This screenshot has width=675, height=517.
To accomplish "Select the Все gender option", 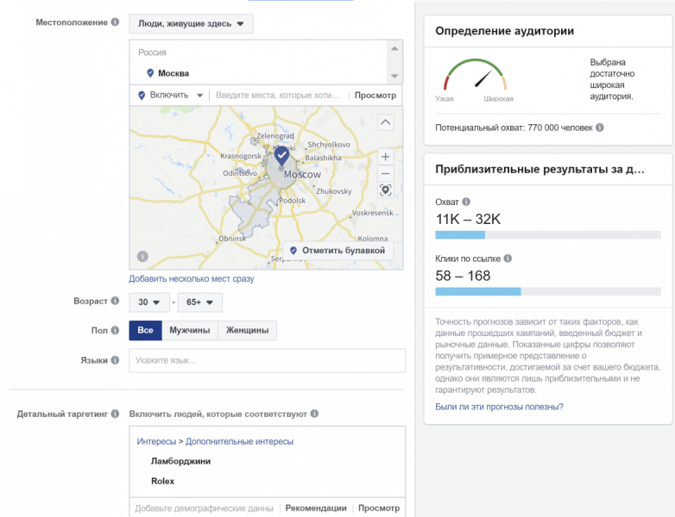I will tap(145, 330).
